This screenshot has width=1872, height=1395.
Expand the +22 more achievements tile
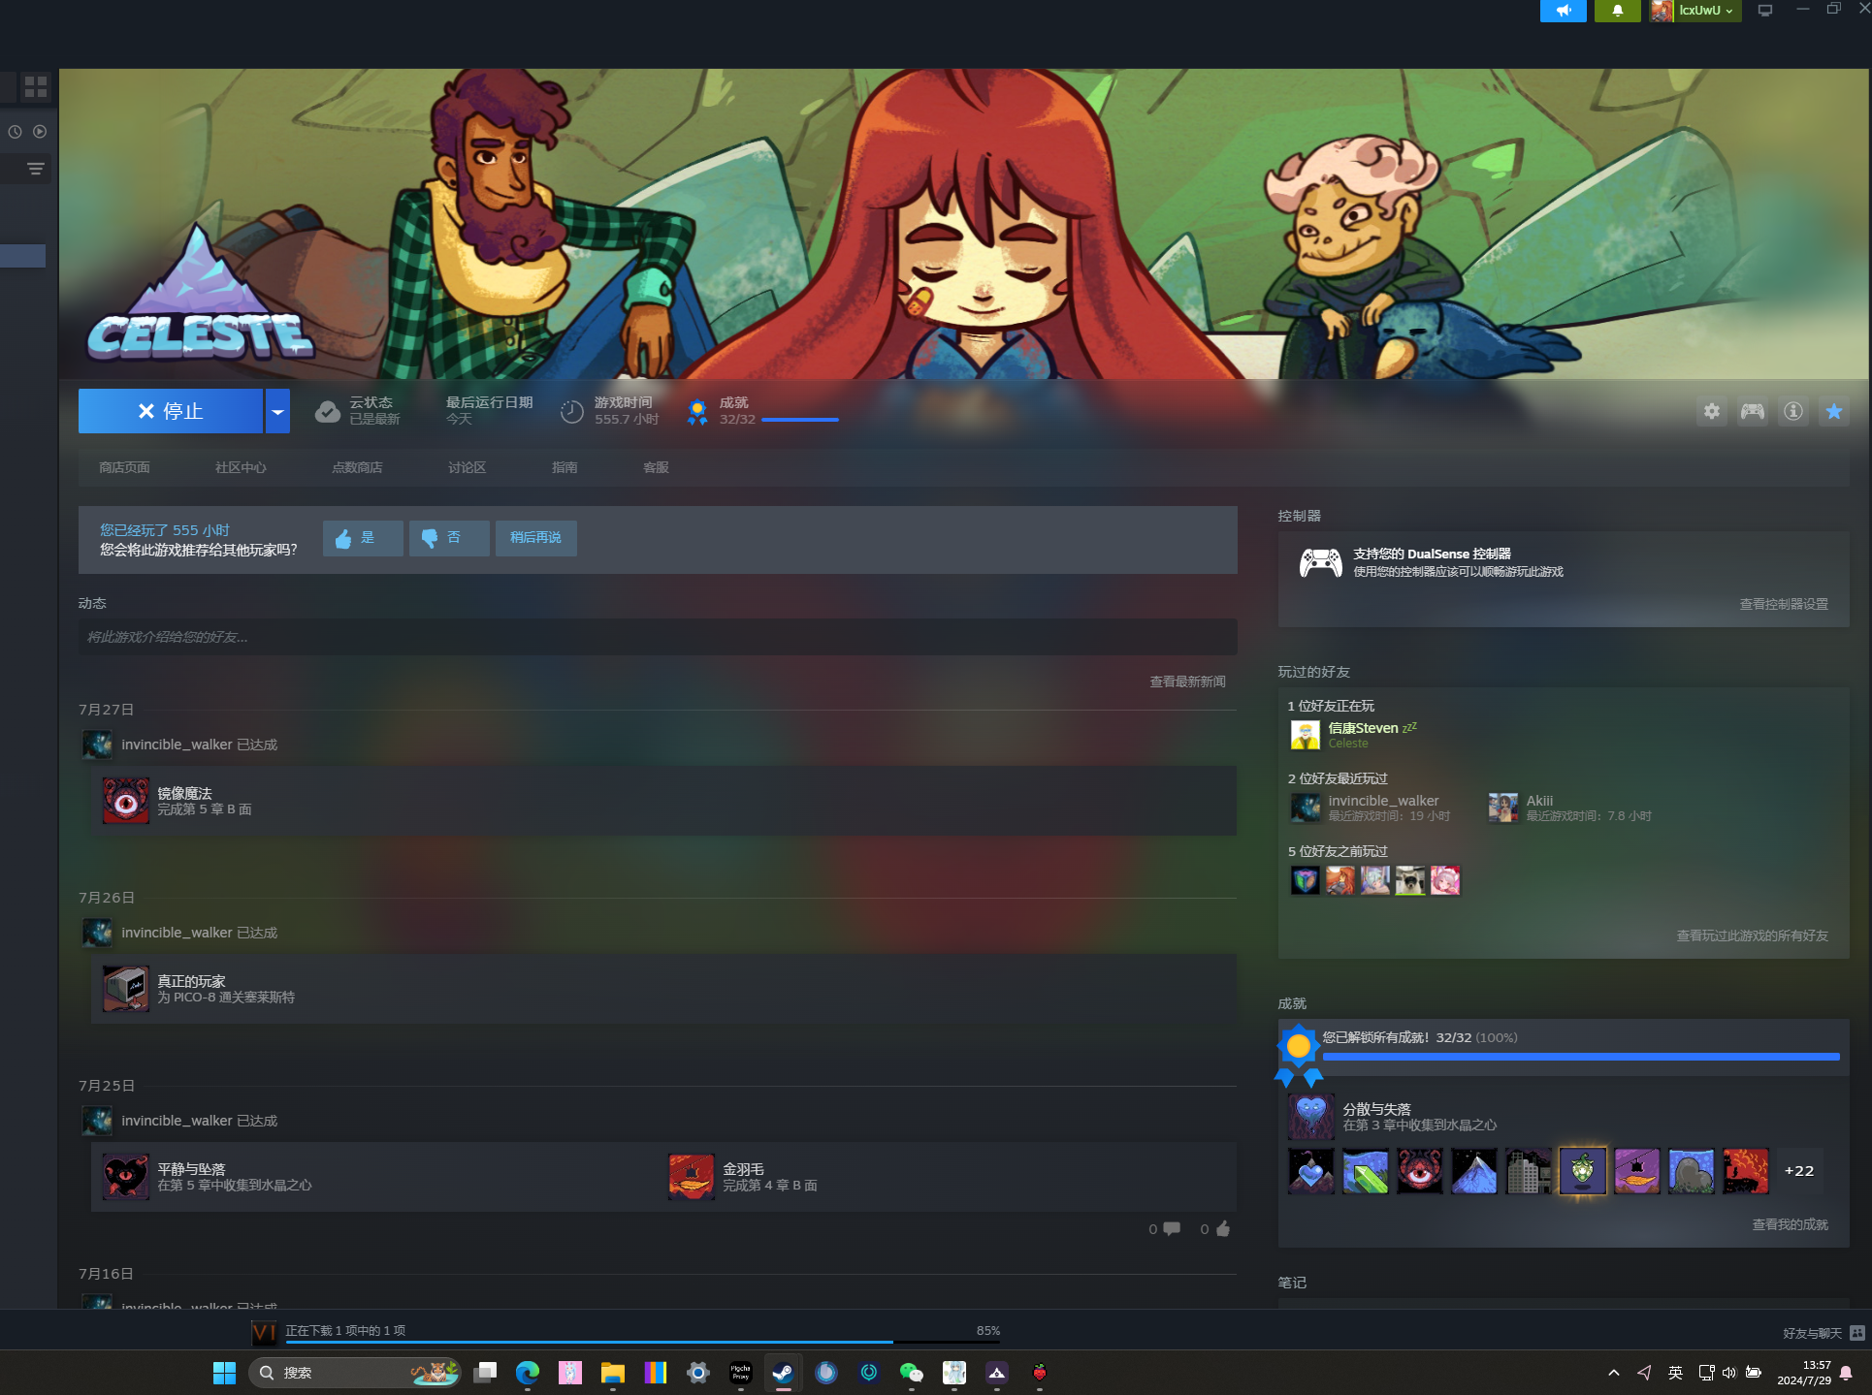click(1799, 1171)
